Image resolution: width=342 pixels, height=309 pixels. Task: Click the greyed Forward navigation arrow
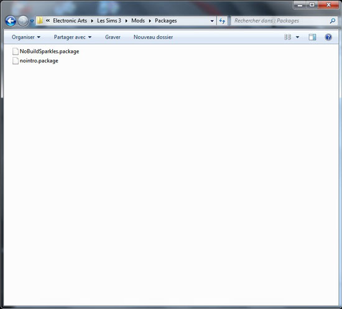coord(23,21)
